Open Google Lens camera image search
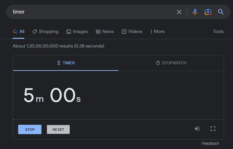This screenshot has width=233, height=149. point(208,12)
